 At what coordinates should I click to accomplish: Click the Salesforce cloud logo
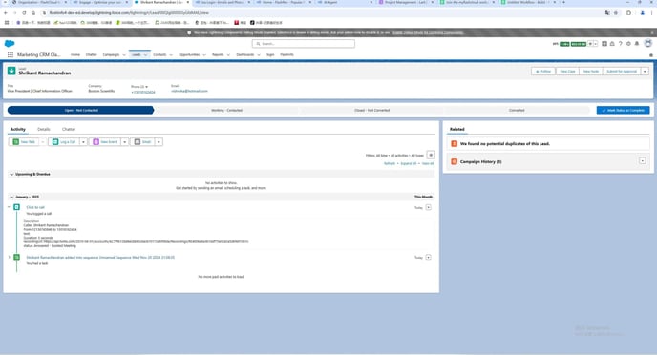10,44
